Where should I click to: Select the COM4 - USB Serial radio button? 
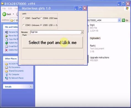point(41,18)
